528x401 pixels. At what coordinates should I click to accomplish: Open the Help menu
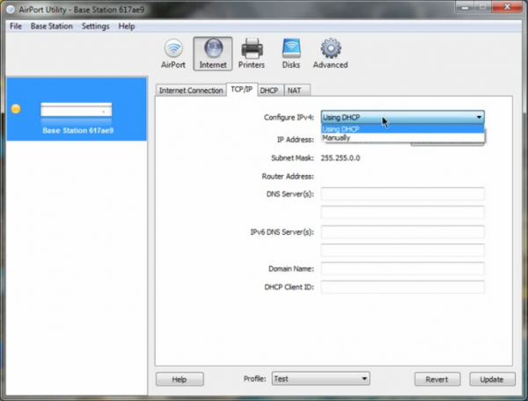127,26
